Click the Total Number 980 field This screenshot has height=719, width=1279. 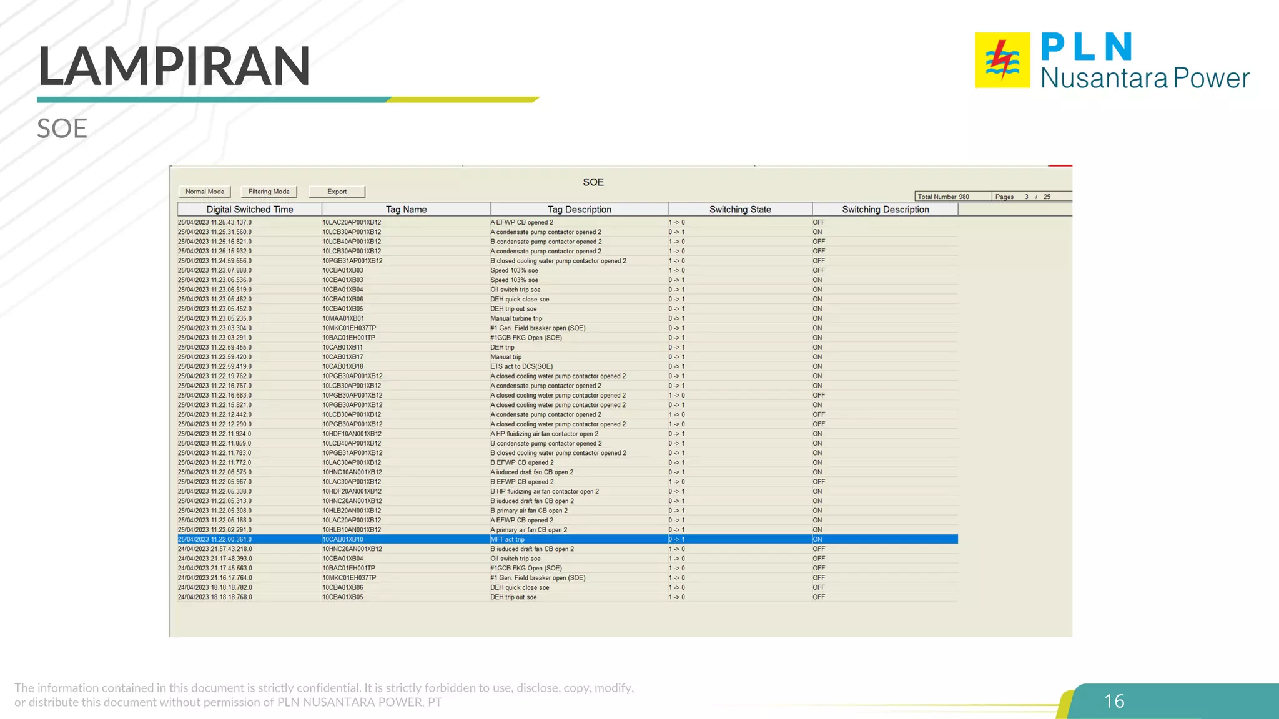[x=952, y=197]
